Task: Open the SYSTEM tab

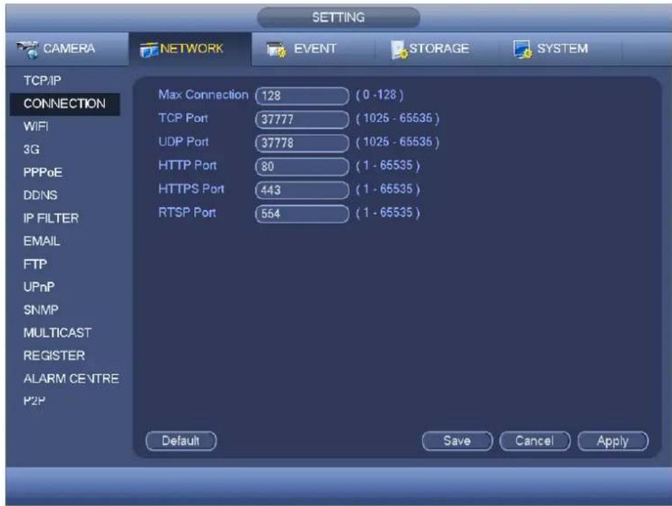Action: tap(560, 49)
